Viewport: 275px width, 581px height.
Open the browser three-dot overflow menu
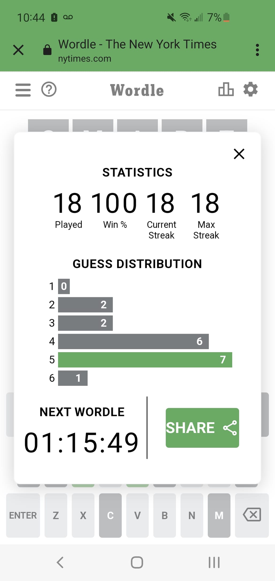[x=257, y=50]
